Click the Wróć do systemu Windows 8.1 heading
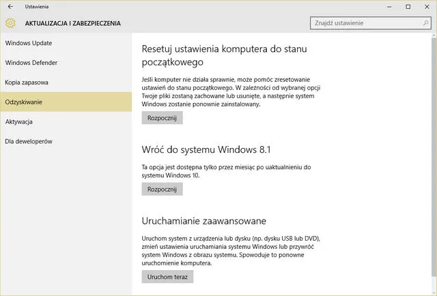The height and width of the screenshot is (296, 437). pos(206,149)
